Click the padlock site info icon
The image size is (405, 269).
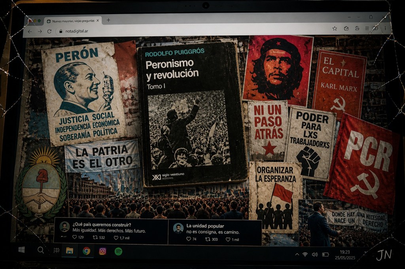pos(61,31)
